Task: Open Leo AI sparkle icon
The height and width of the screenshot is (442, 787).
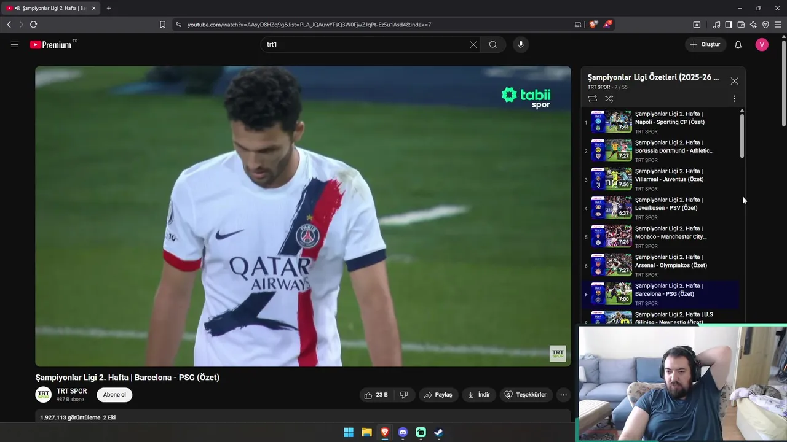Action: [x=753, y=25]
